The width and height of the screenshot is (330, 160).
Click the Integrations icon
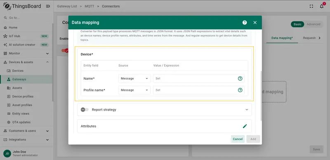[x=5, y=139]
